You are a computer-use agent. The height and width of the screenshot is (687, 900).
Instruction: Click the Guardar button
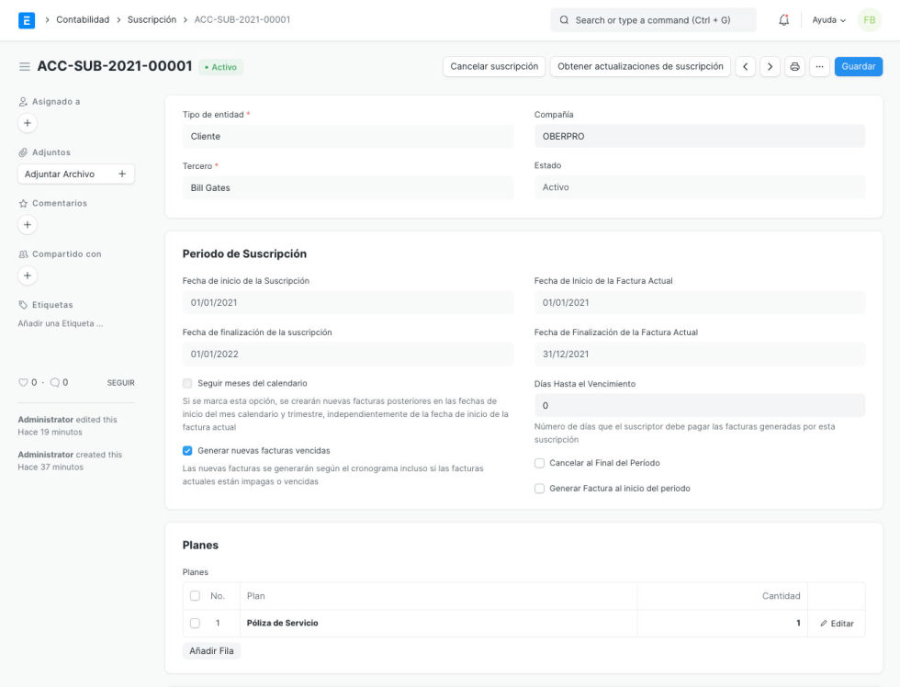[x=858, y=67]
